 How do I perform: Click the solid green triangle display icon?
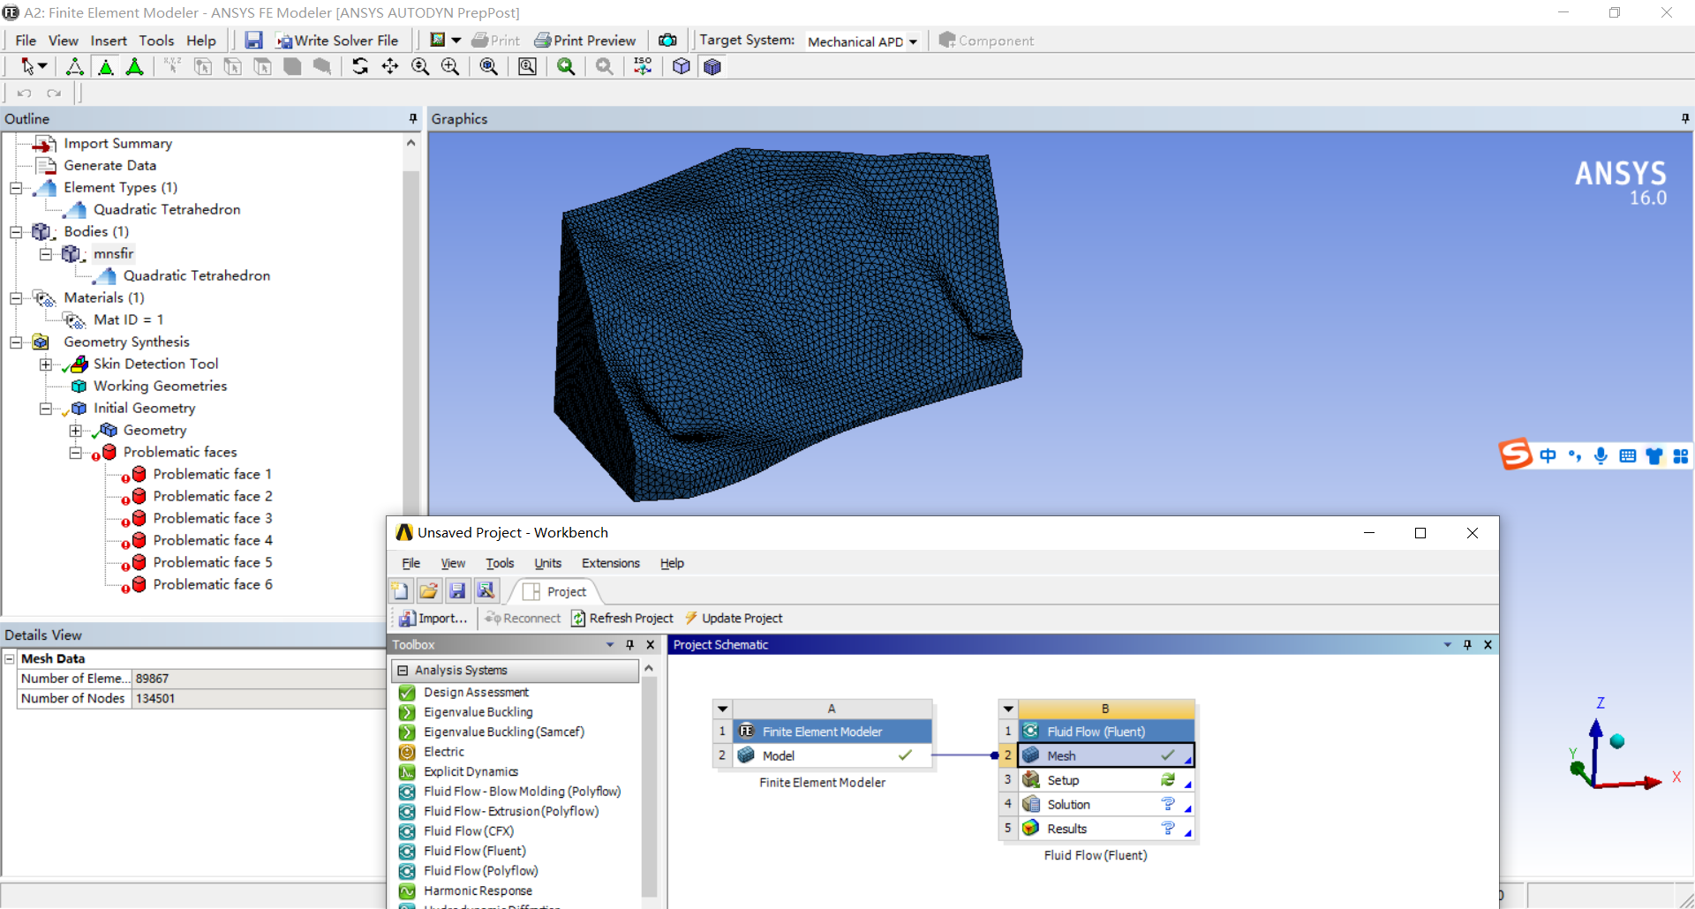(x=106, y=66)
